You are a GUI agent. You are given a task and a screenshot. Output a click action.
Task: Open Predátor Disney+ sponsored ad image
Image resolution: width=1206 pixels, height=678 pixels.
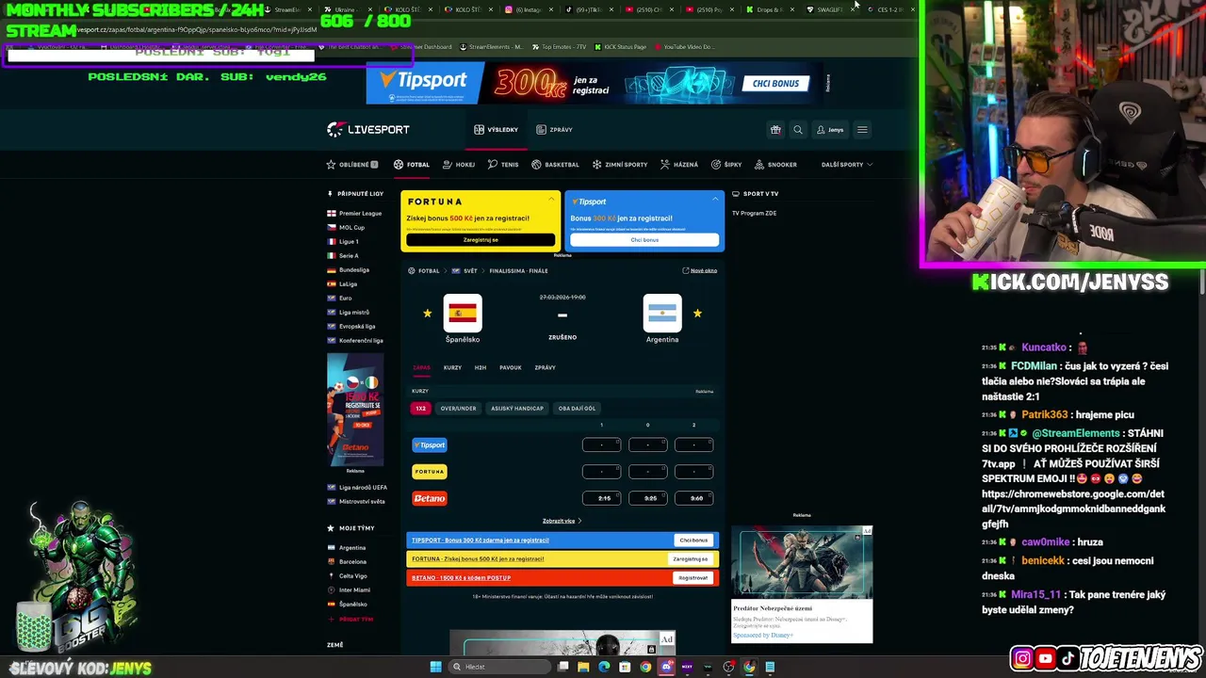pos(802,564)
